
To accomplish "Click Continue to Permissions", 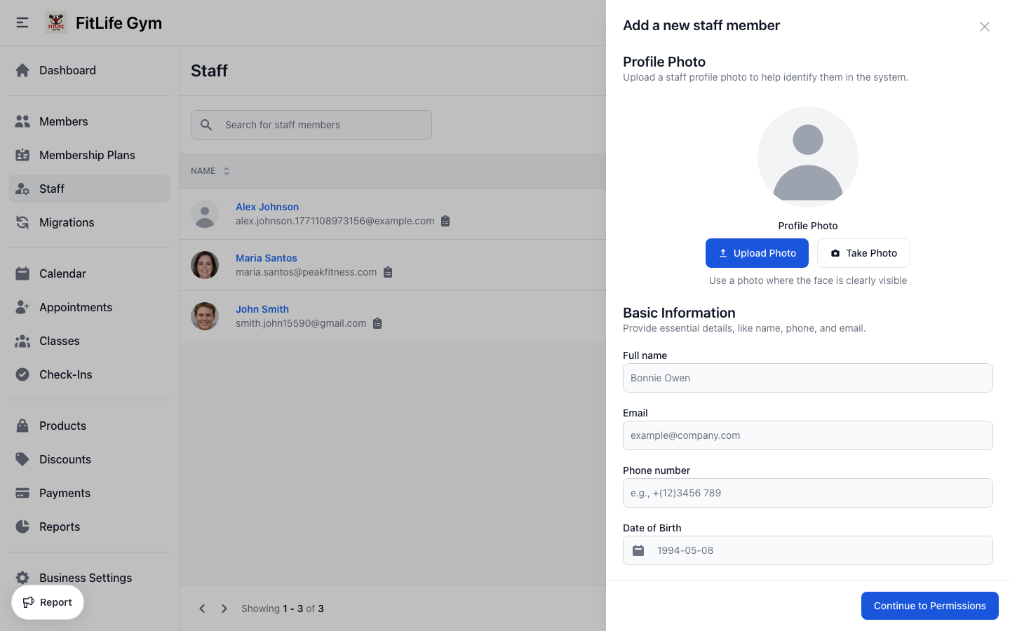I will [x=929, y=605].
